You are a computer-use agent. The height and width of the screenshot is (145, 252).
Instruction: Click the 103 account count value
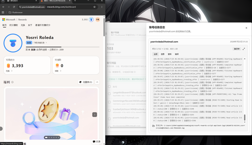(x=110, y=49)
